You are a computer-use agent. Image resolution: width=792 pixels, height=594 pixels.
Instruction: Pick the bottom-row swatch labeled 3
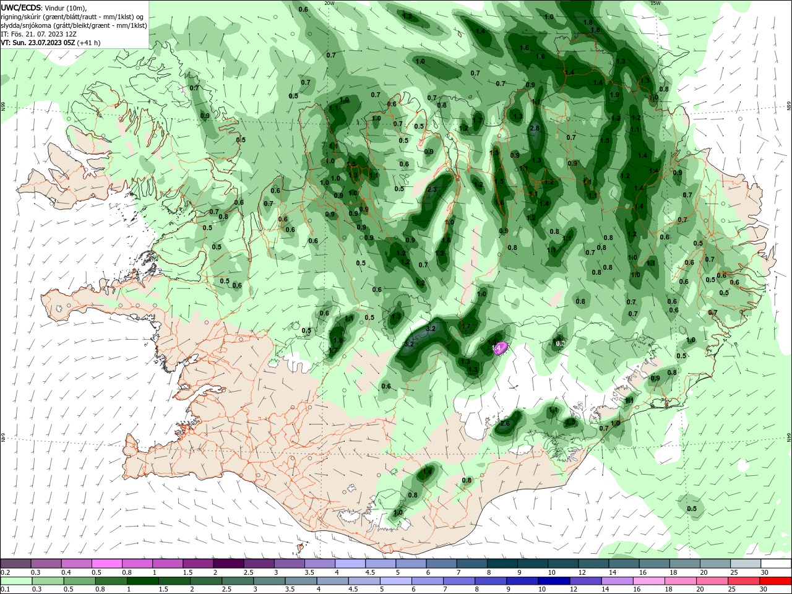(x=269, y=582)
